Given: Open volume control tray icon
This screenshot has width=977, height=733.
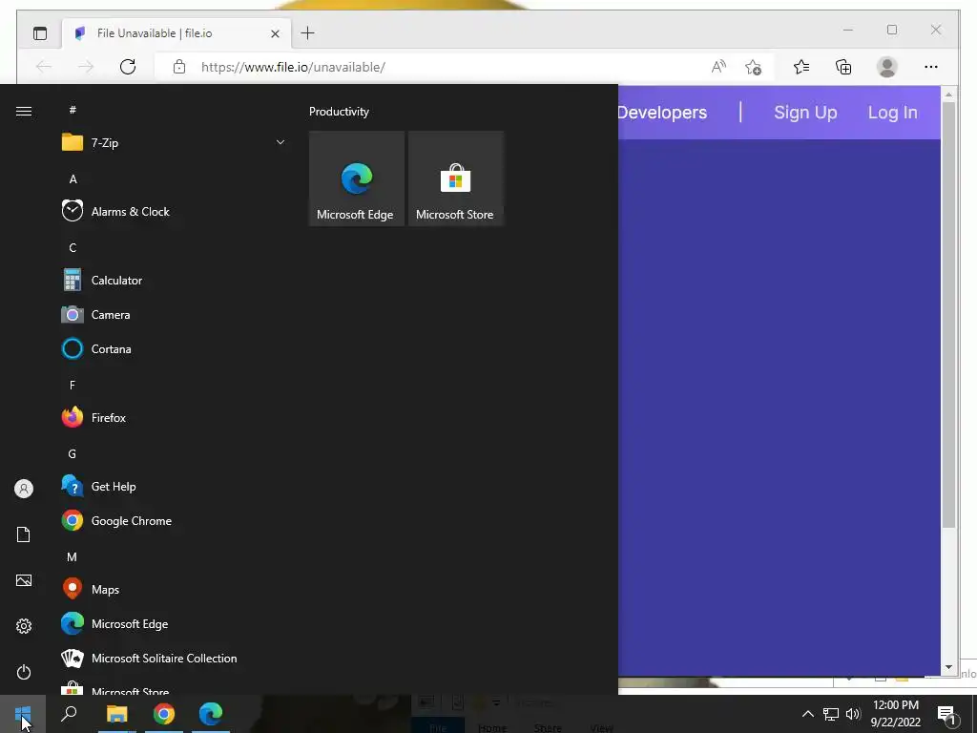Looking at the screenshot, I should coord(853,714).
